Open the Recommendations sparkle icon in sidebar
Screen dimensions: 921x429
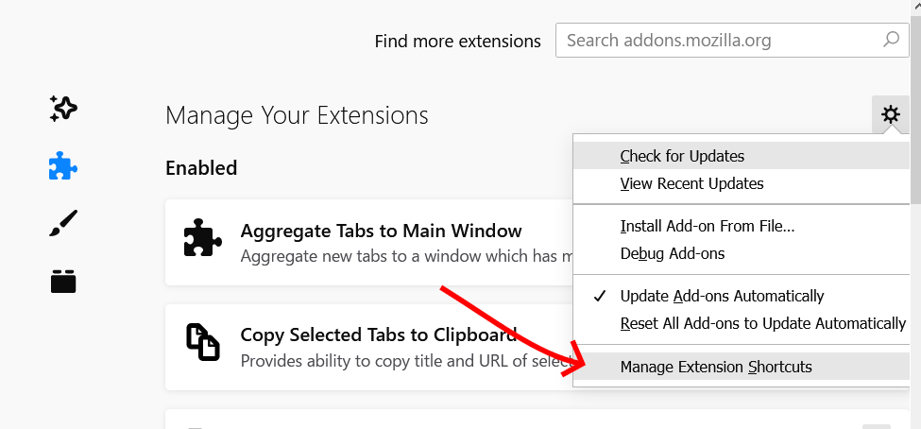pos(63,109)
